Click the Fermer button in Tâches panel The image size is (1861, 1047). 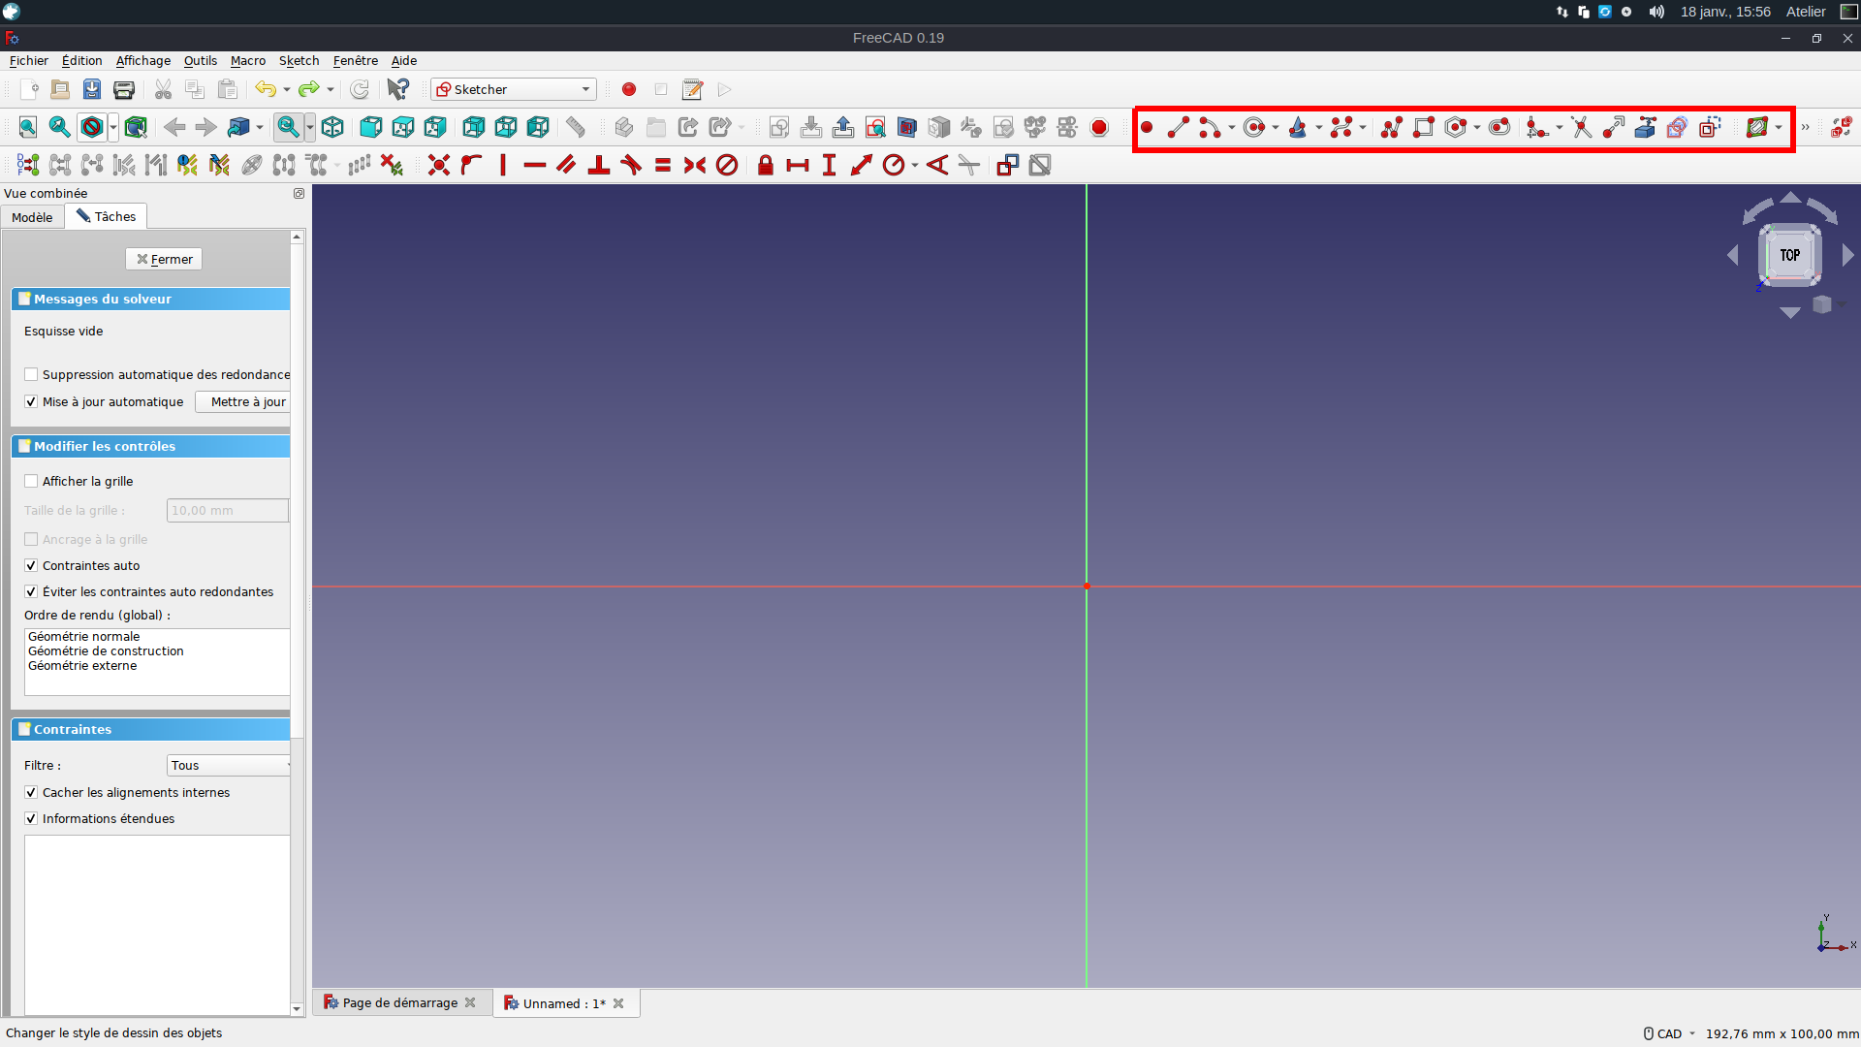pyautogui.click(x=163, y=259)
